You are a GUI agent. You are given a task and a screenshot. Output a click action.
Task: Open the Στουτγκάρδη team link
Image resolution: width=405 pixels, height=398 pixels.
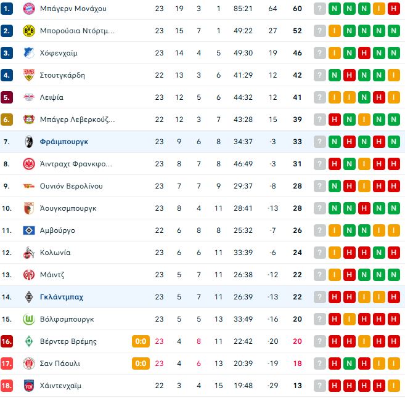tap(62, 75)
